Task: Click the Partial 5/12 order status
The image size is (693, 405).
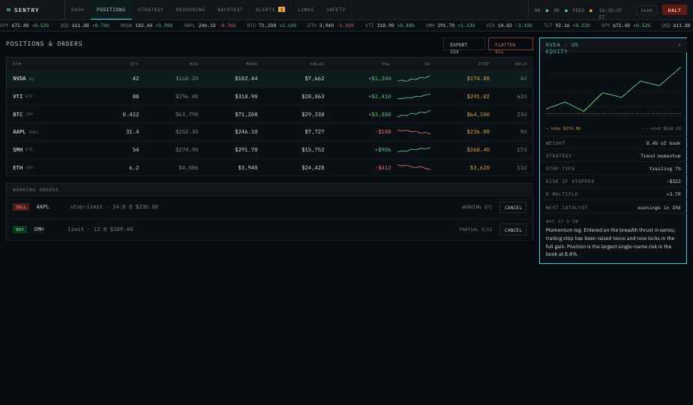Action: point(475,229)
